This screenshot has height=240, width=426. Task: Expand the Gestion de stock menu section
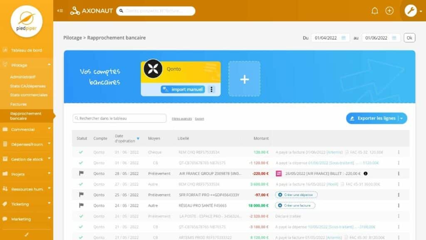click(49, 158)
